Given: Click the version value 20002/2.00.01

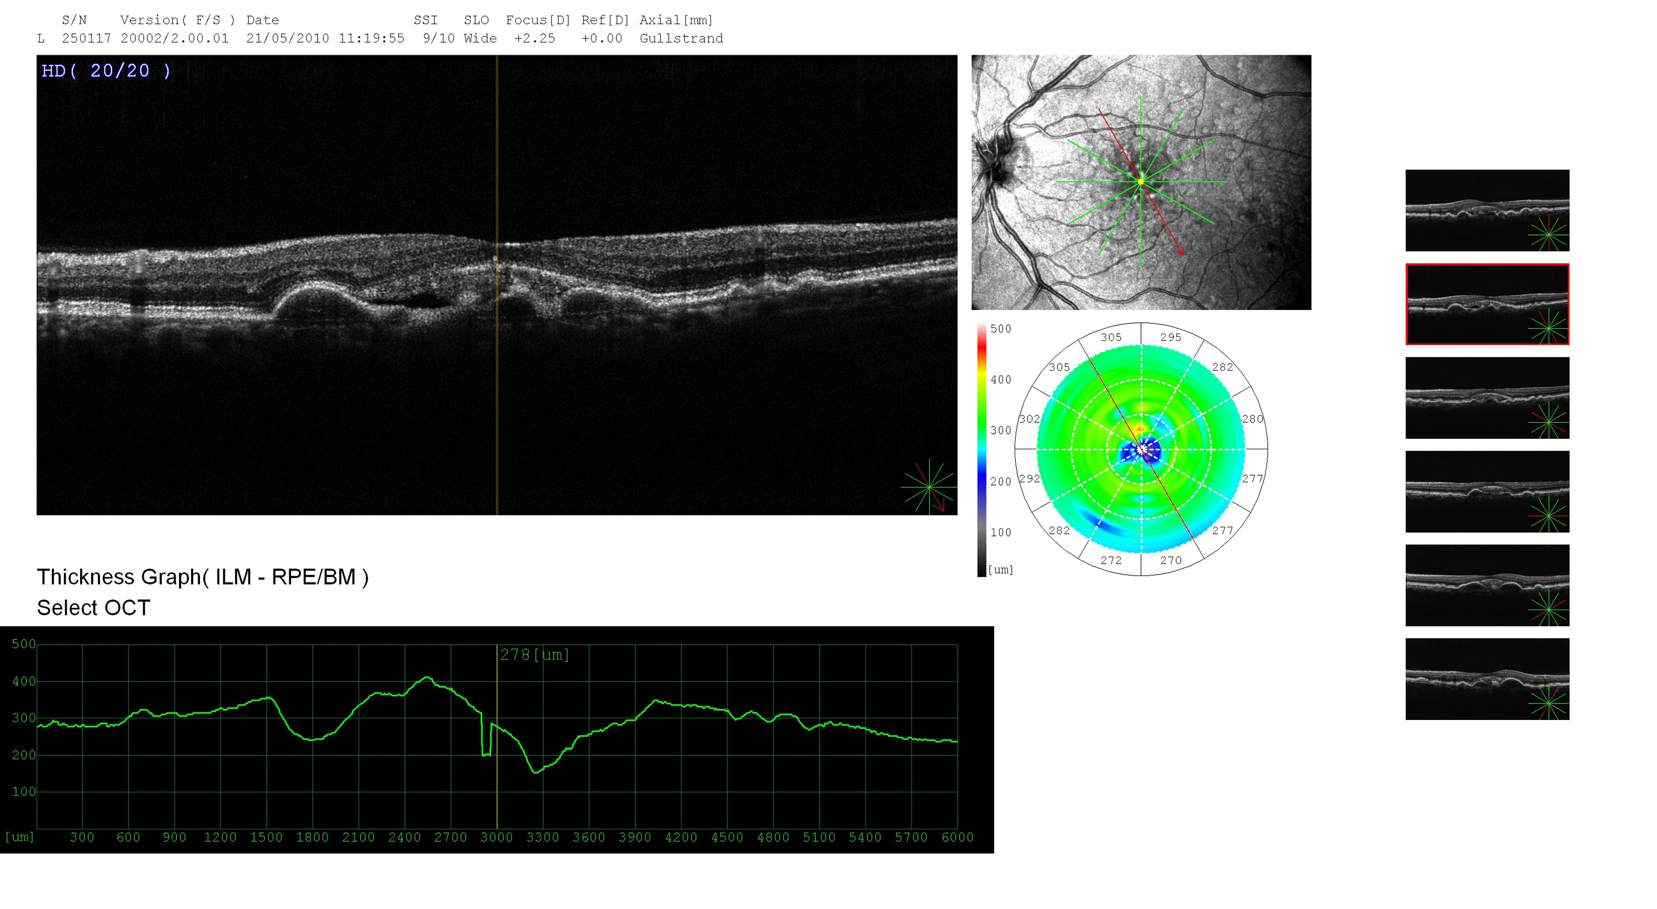Looking at the screenshot, I should [x=175, y=38].
